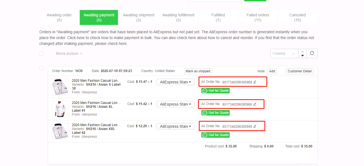Click the Asian XL item product title
The width and height of the screenshot is (364, 166).
click(96, 103)
